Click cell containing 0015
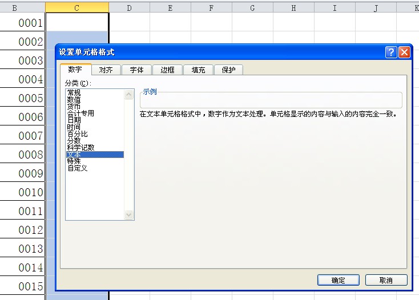Viewport: 419px width, 300px height. [22, 285]
